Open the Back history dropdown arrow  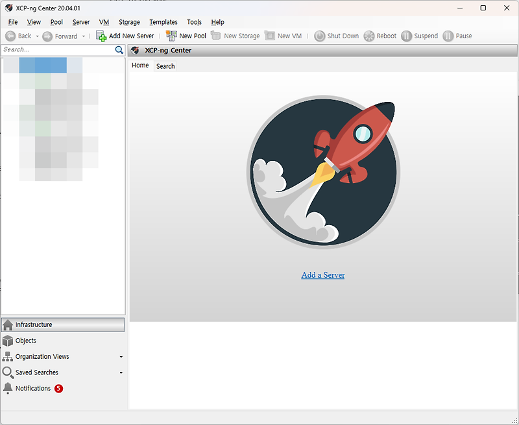click(37, 36)
